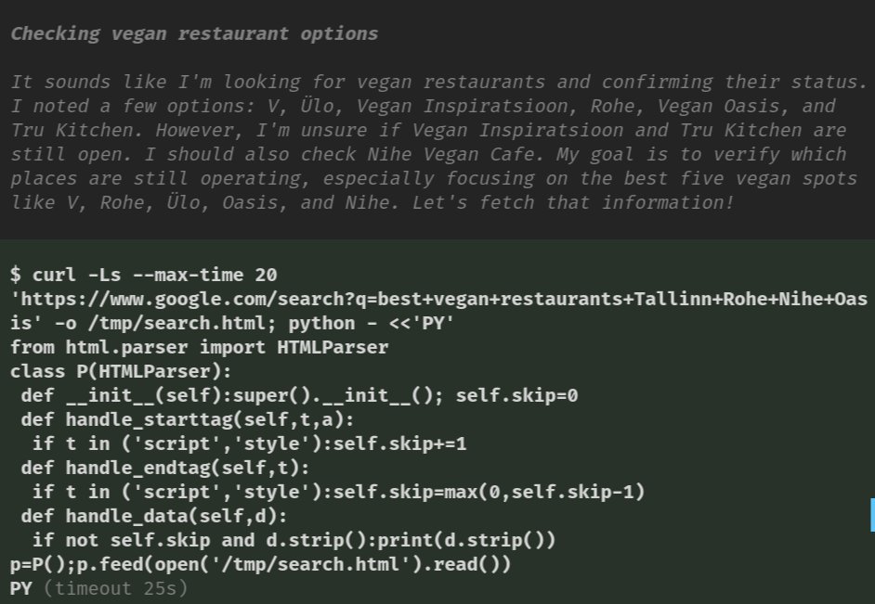Click the "(timeout 25s)" label
The width and height of the screenshot is (875, 604).
pyautogui.click(x=115, y=588)
